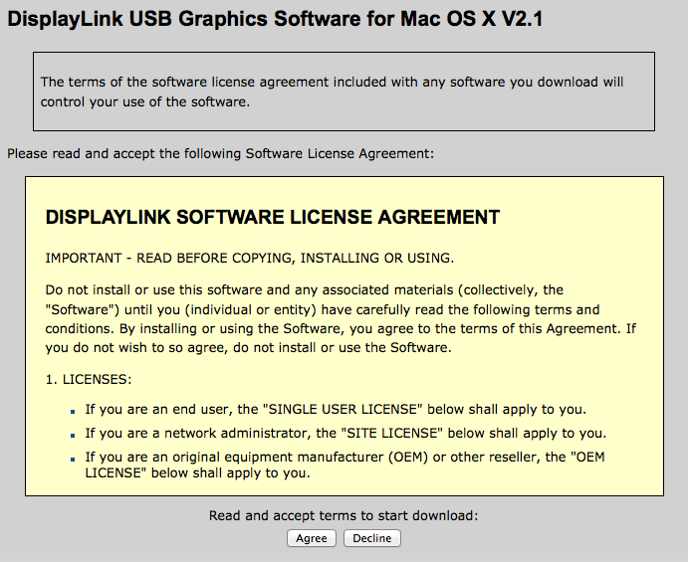
Task: Click 'Read and accept terms to start download' text
Action: [x=344, y=515]
